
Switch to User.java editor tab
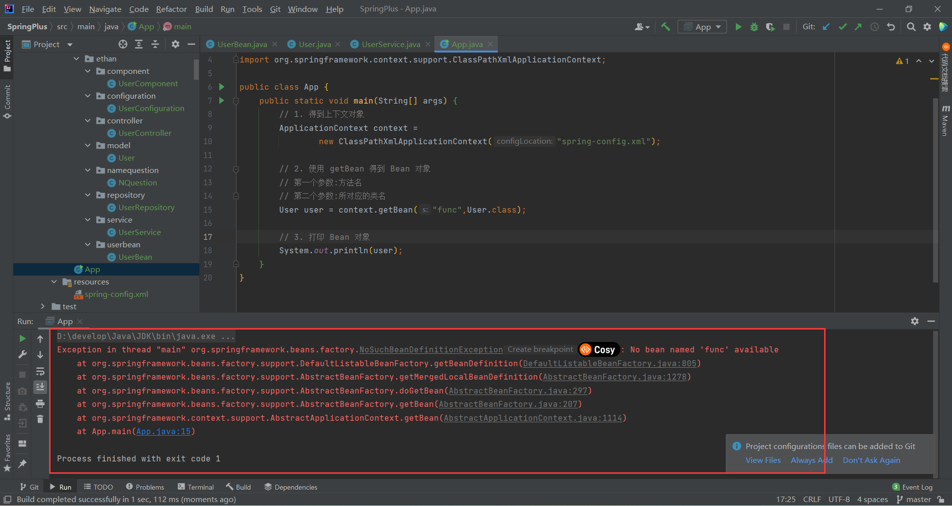[x=315, y=44]
